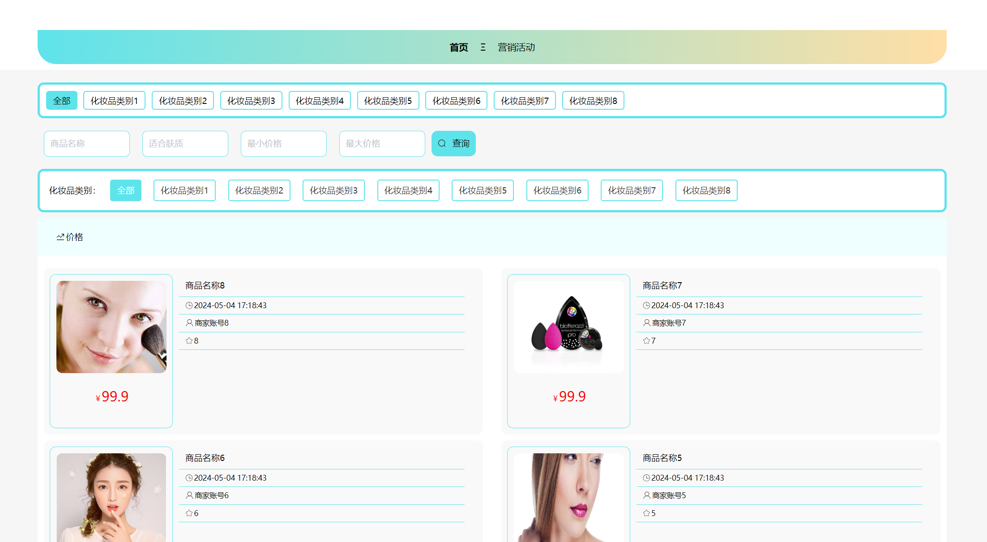Open the 商品名称7 product title
Screen dimensions: 987x542
662,285
